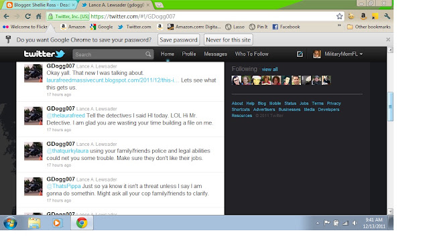This screenshot has height=251, width=429.
Task: Go back with the browser back arrow
Action: tap(6, 16)
